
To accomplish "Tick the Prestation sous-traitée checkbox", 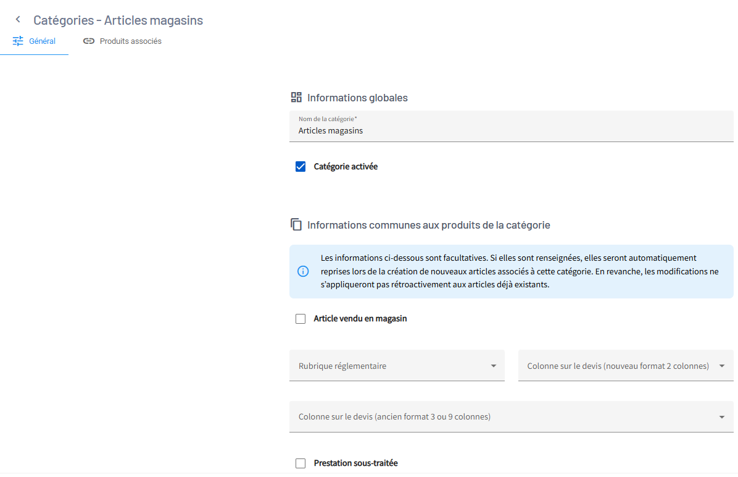I will click(x=301, y=463).
